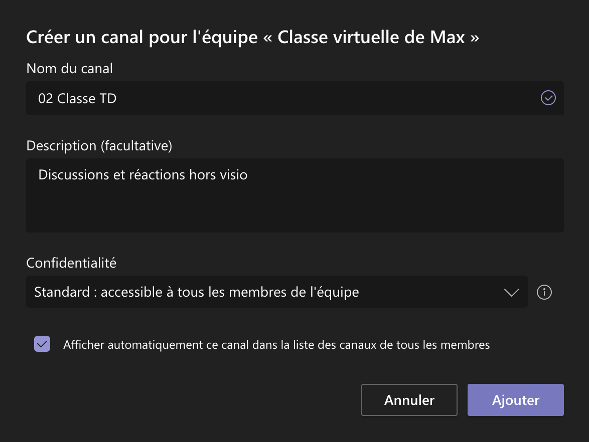Click the Ajouter button
589x442 pixels.
(515, 400)
